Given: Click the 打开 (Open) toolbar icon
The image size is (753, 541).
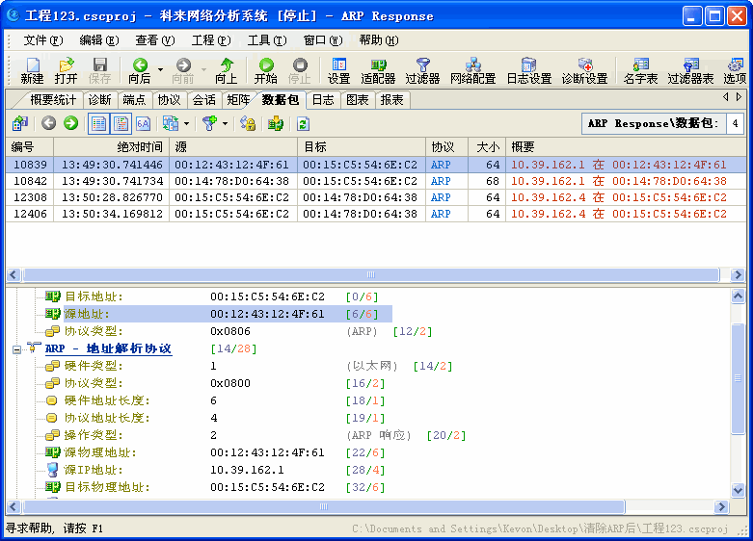Looking at the screenshot, I should 66,70.
